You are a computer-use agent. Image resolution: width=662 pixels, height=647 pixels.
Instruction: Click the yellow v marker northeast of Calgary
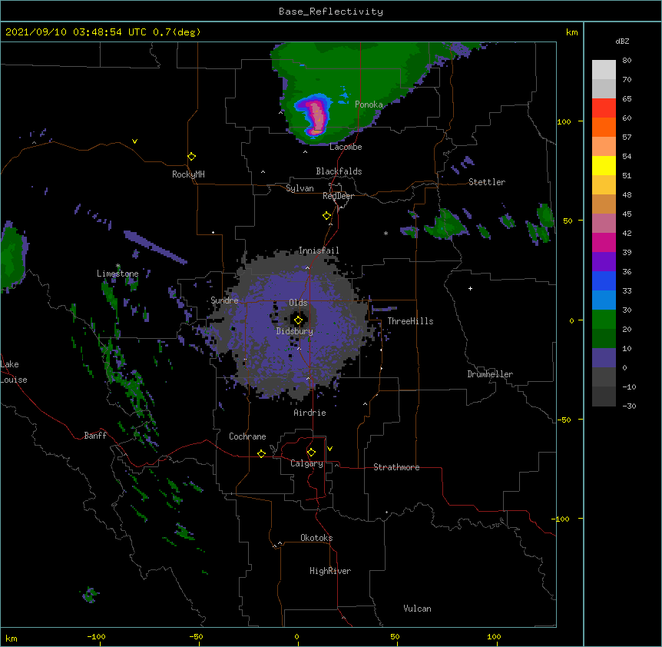tap(329, 449)
